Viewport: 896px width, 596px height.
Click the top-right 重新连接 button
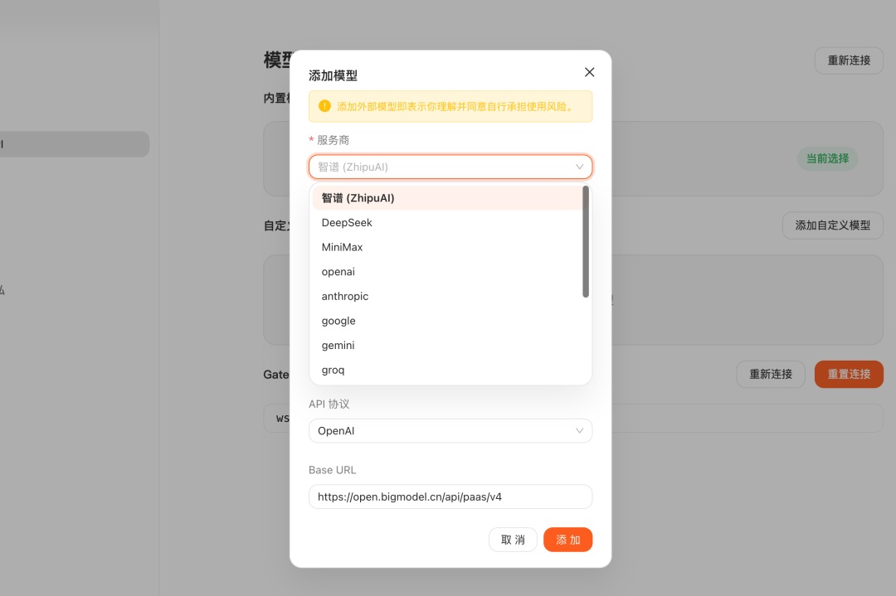[x=849, y=61]
